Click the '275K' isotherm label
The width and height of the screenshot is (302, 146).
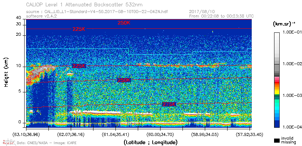coord(169,104)
